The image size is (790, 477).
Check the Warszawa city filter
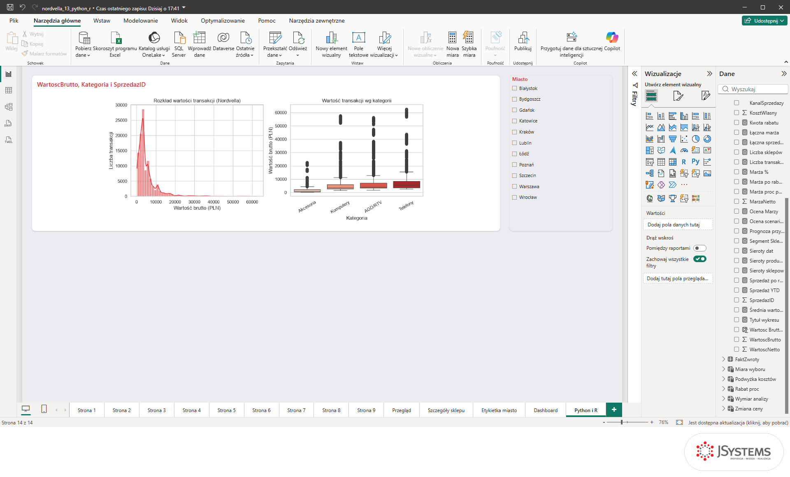[514, 186]
